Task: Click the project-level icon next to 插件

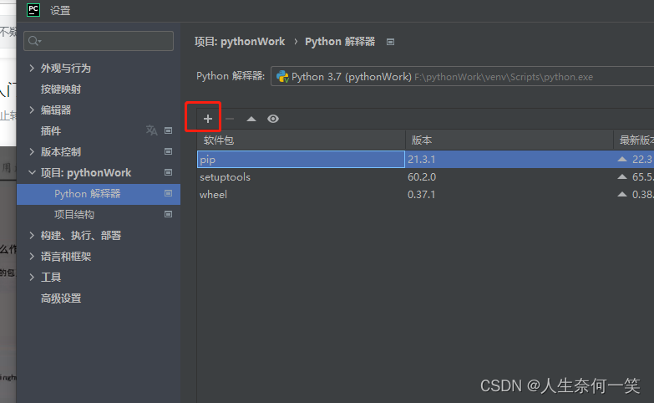Action: pyautogui.click(x=168, y=130)
